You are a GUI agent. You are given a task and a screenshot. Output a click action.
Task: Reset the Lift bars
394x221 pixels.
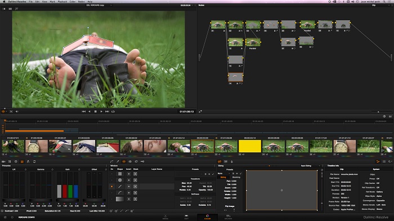26,169
